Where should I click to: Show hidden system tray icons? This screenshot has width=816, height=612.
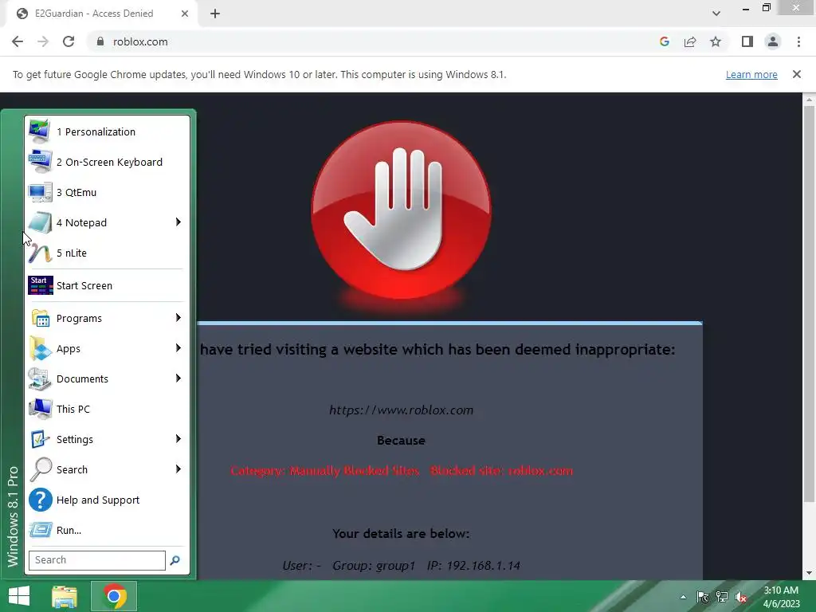pyautogui.click(x=683, y=597)
